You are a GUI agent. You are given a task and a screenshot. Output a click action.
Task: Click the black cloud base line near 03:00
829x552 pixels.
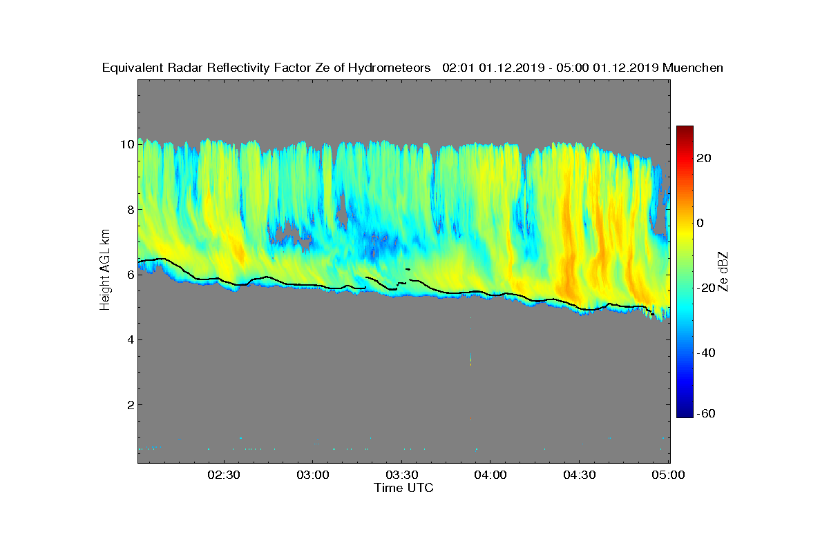click(x=313, y=284)
